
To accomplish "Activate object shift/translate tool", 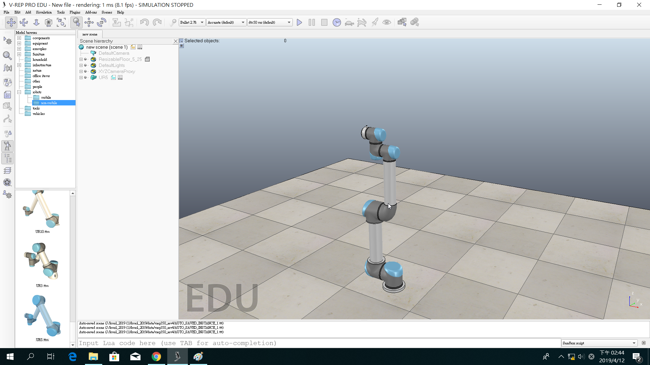I will click(x=89, y=22).
